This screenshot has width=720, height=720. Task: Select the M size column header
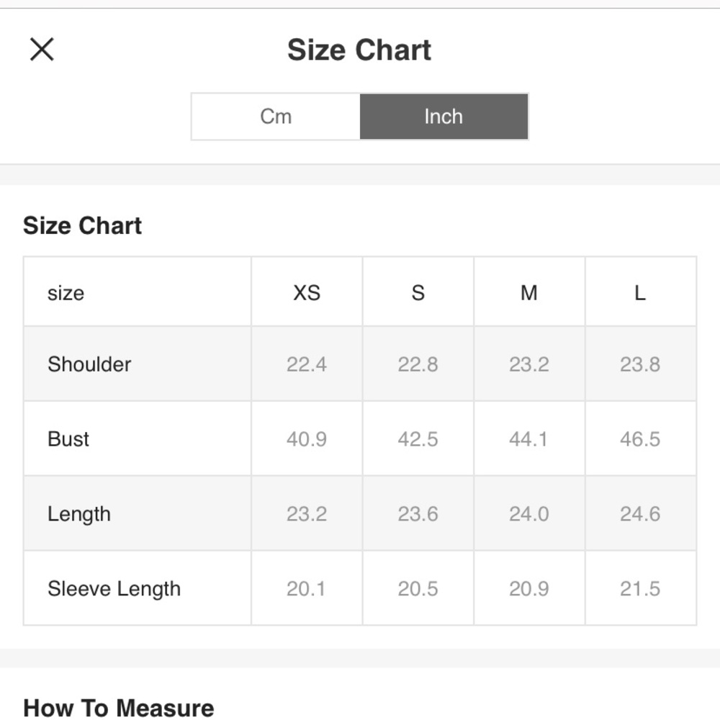coord(529,293)
